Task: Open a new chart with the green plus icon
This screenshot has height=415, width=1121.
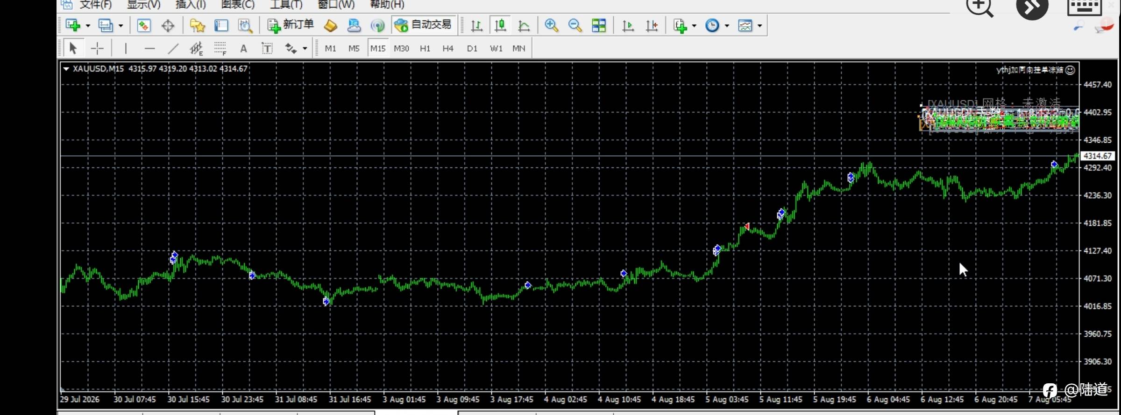Action: coord(73,25)
